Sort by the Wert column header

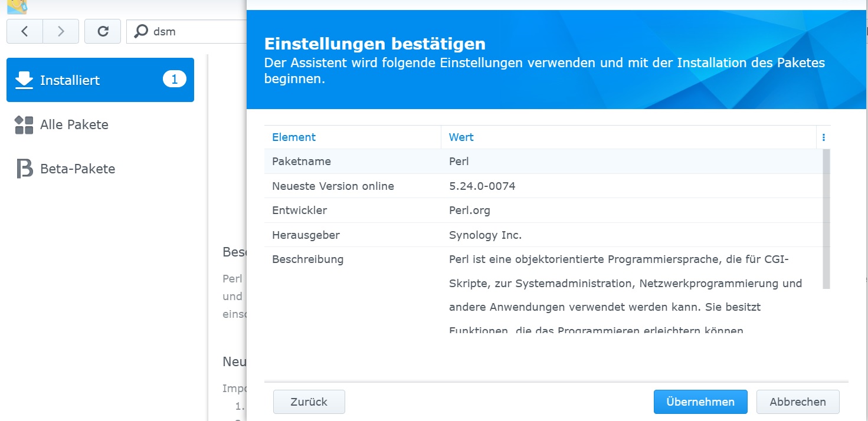click(x=628, y=137)
